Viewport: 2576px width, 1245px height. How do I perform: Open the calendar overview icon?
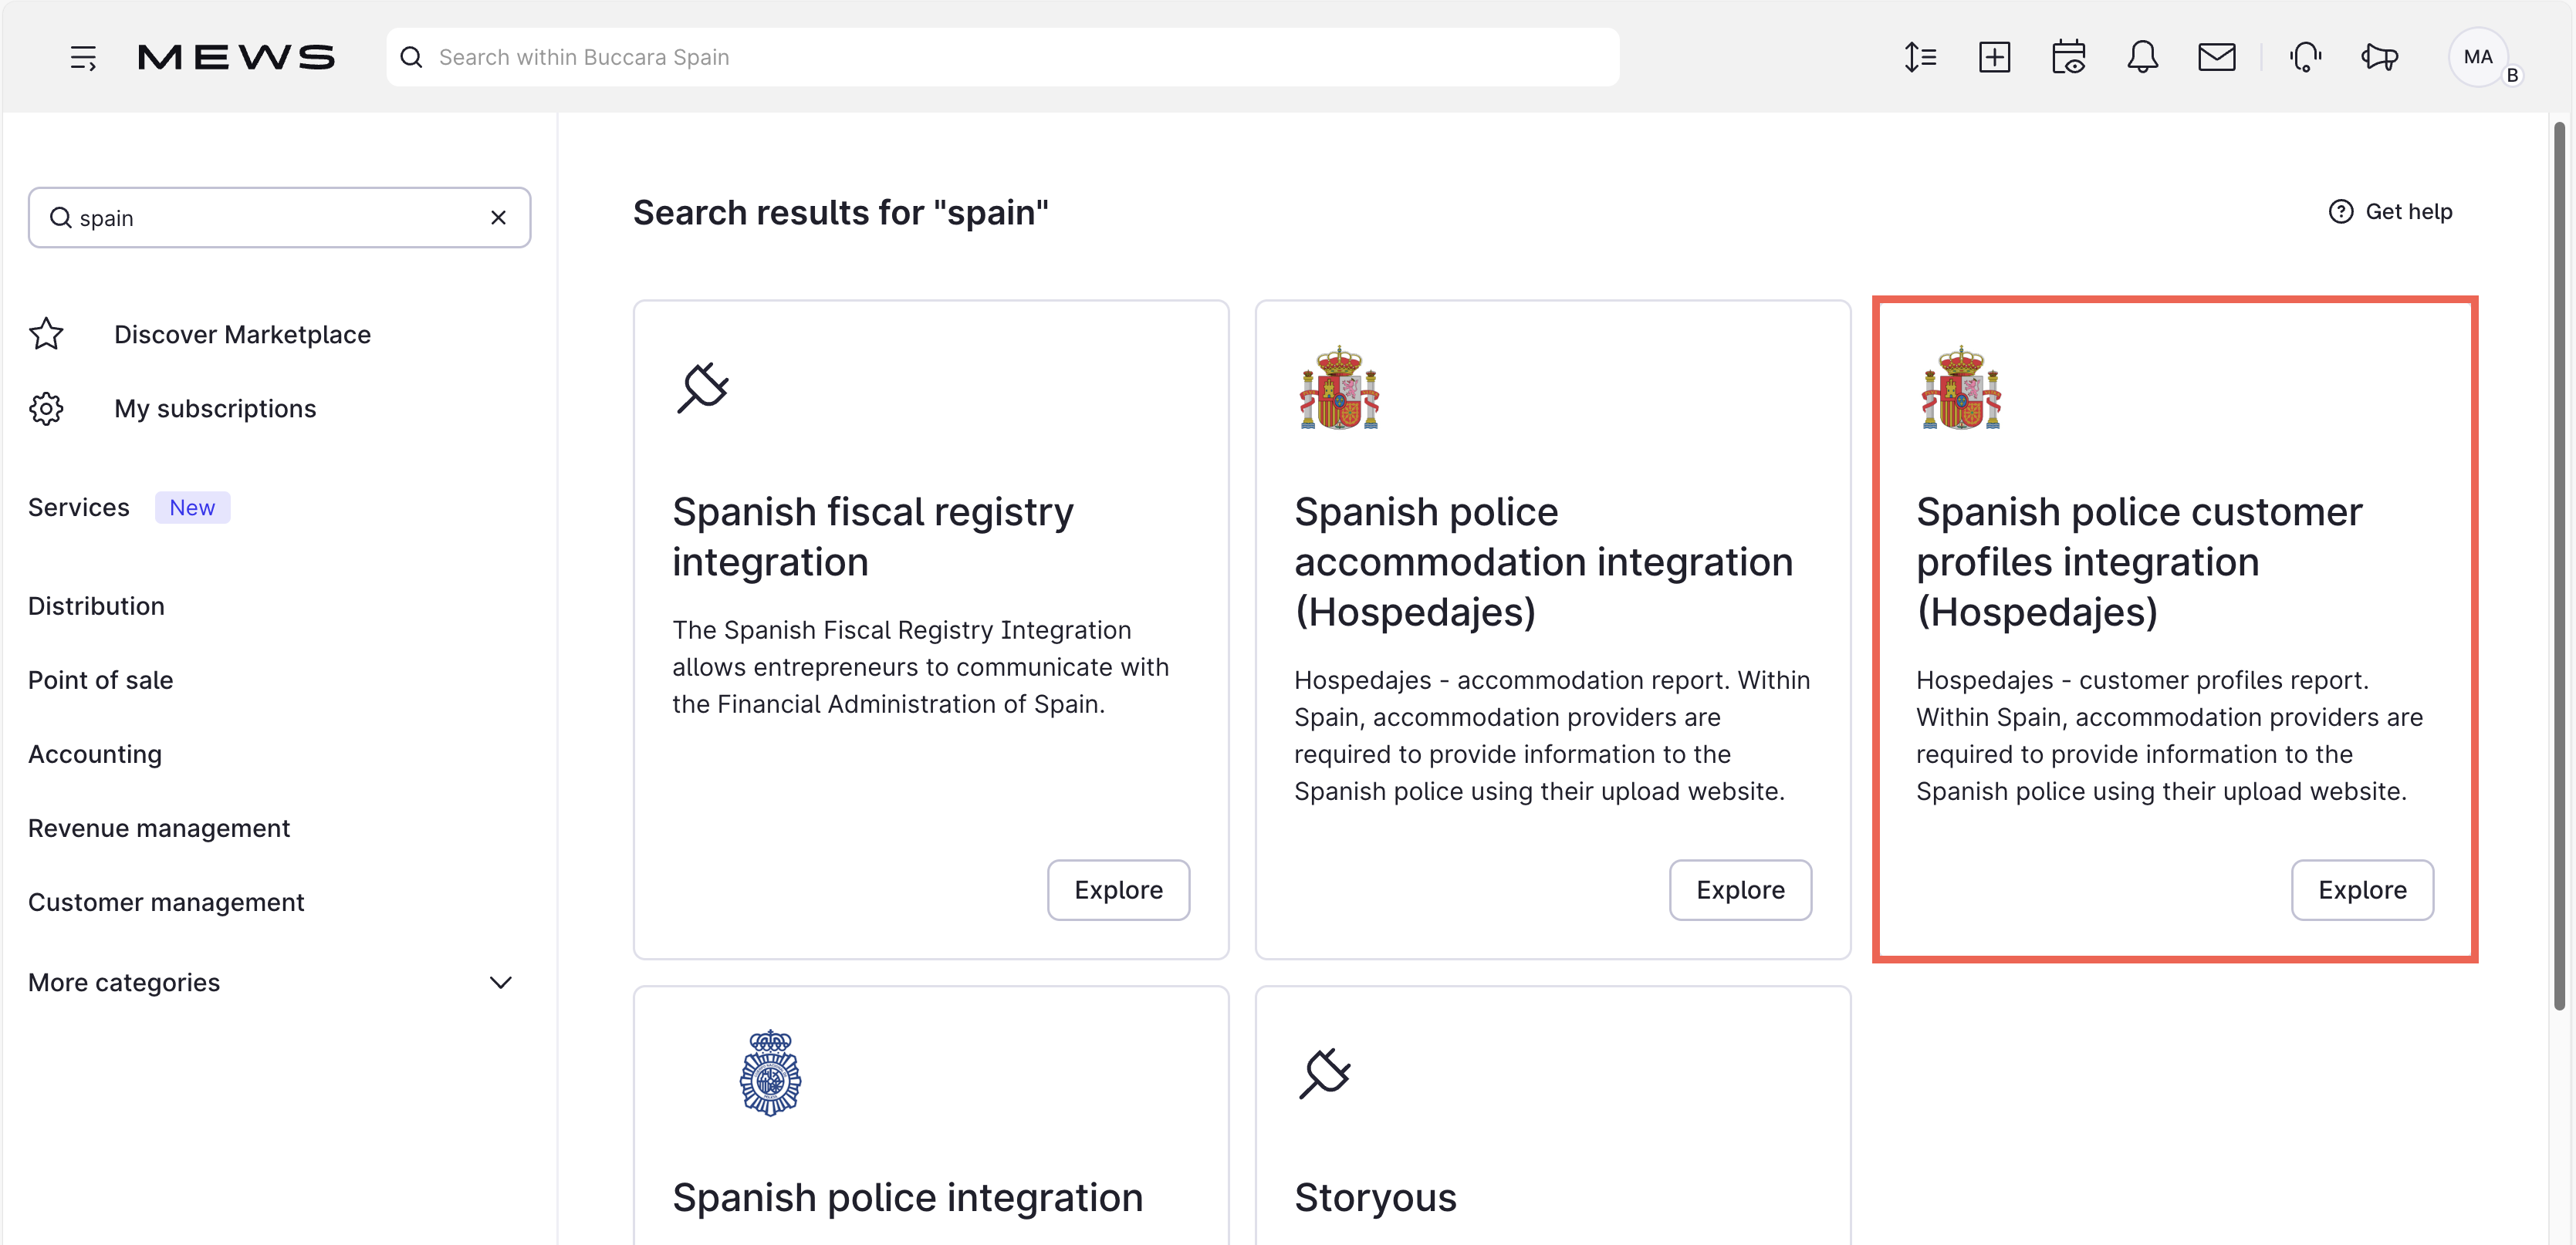(2068, 57)
